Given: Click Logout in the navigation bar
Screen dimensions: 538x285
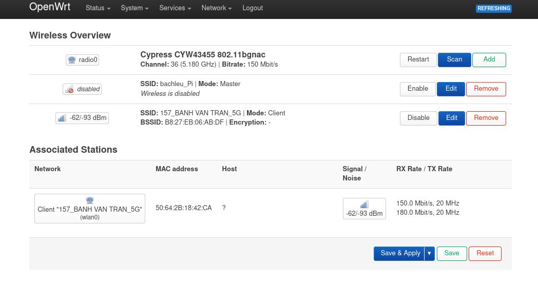Looking at the screenshot, I should coord(253,8).
